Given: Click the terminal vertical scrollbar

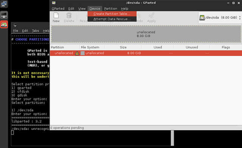Looking at the screenshot, I should click(172, 138).
